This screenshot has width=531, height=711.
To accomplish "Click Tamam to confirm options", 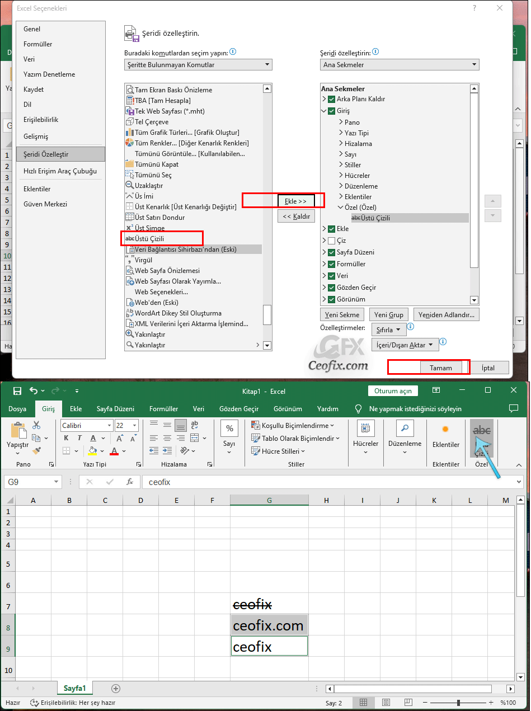I will pos(441,368).
